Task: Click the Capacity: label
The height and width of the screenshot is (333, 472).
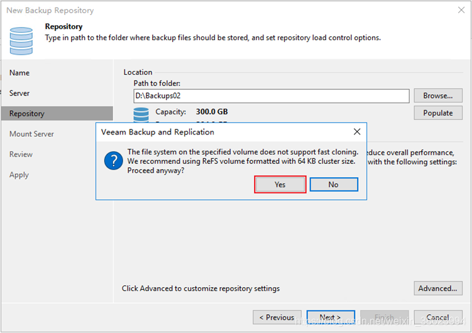Action: pos(171,112)
